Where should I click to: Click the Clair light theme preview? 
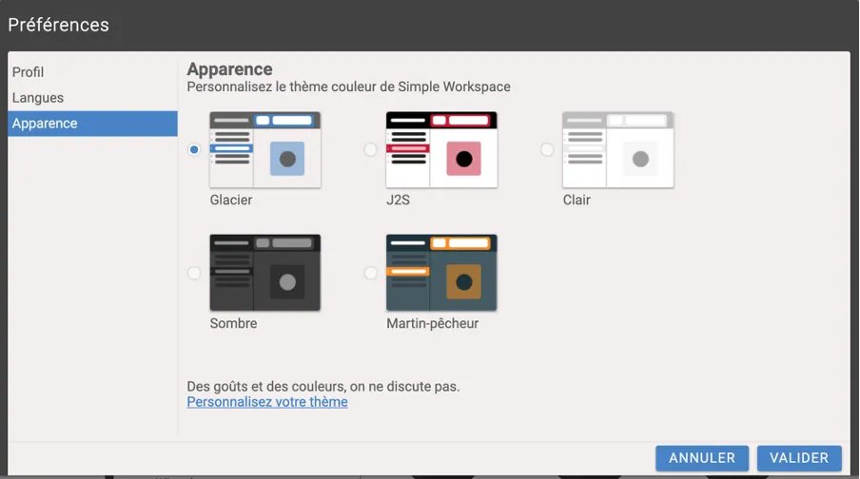pos(618,149)
